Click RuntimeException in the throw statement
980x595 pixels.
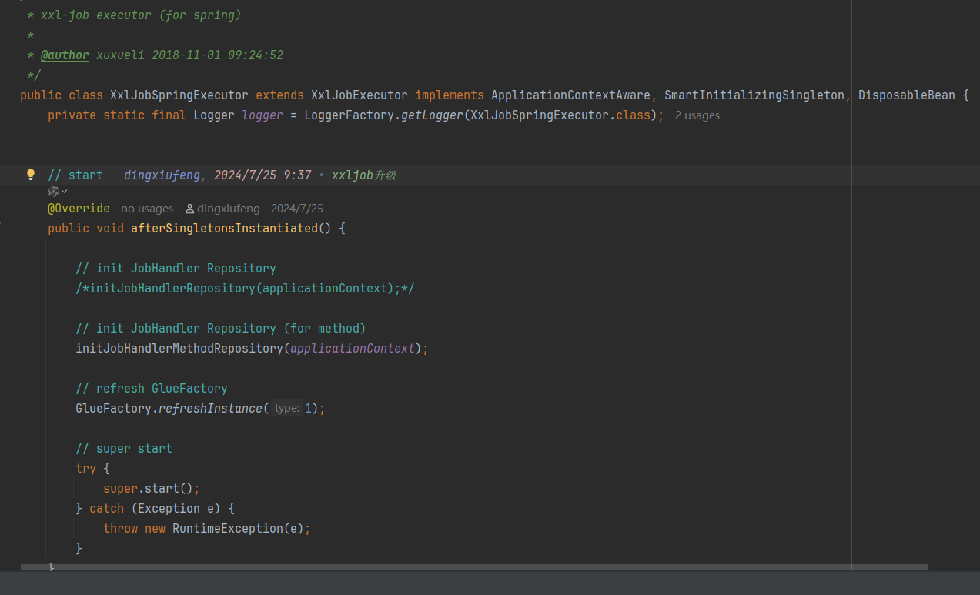tap(228, 529)
